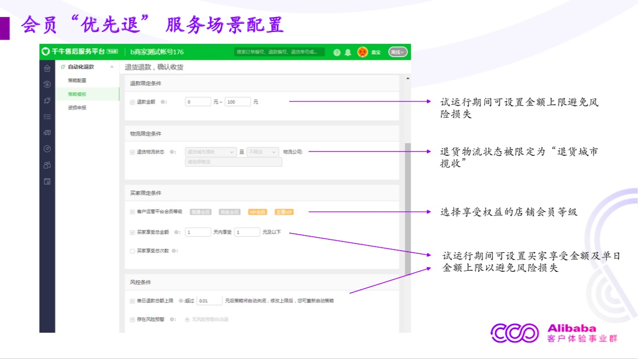Click the info dot beside 退货物流状态
This screenshot has width=638, height=359.
172,152
